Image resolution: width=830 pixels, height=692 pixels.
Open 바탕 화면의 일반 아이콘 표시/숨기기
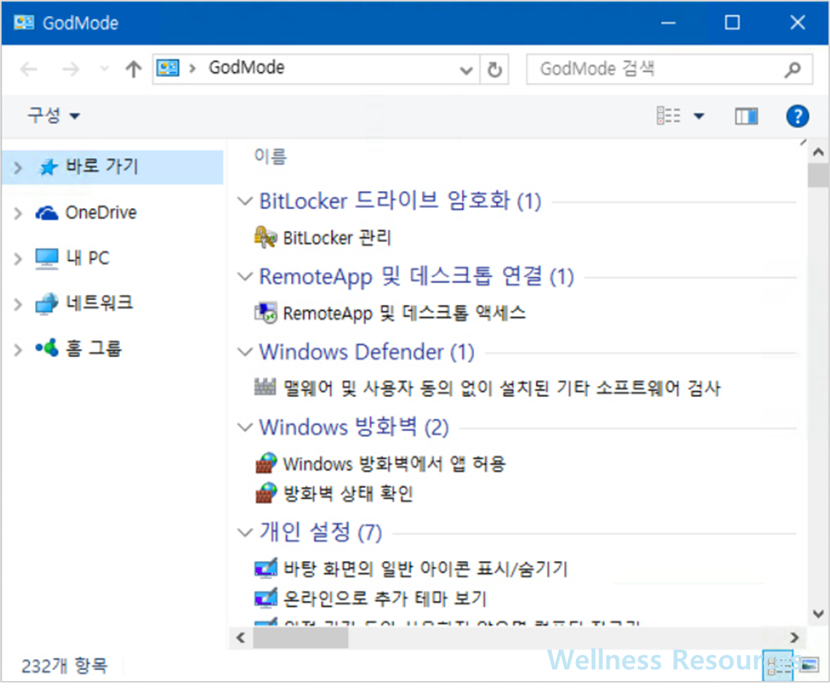tap(426, 569)
